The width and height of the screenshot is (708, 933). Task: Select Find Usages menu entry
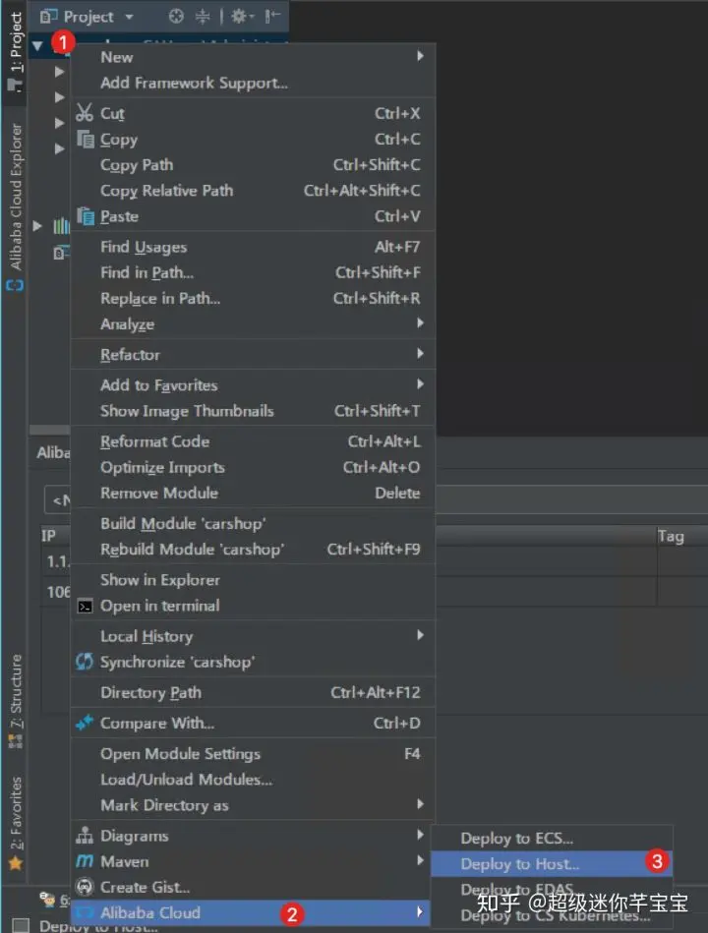click(x=254, y=247)
